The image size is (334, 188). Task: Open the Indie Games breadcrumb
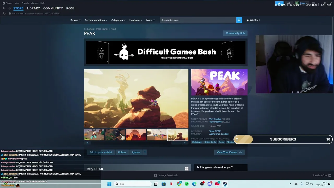[102, 29]
